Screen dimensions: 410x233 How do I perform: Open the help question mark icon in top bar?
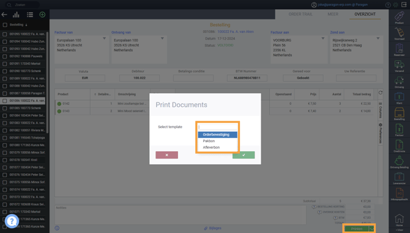(x=388, y=5)
